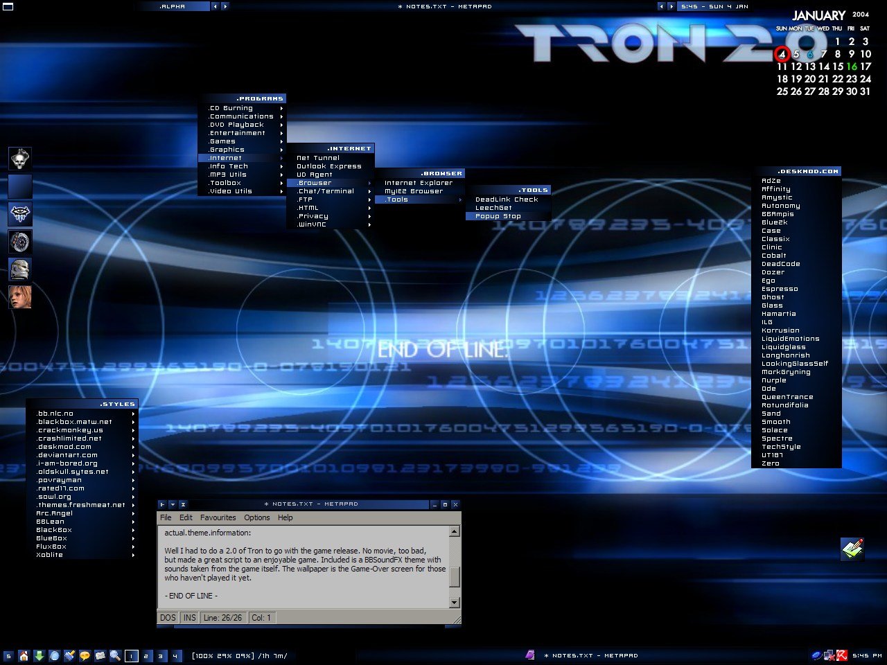Open the envelope mail taskbar icon
Viewport: 887px width, 665px height.
click(x=100, y=655)
